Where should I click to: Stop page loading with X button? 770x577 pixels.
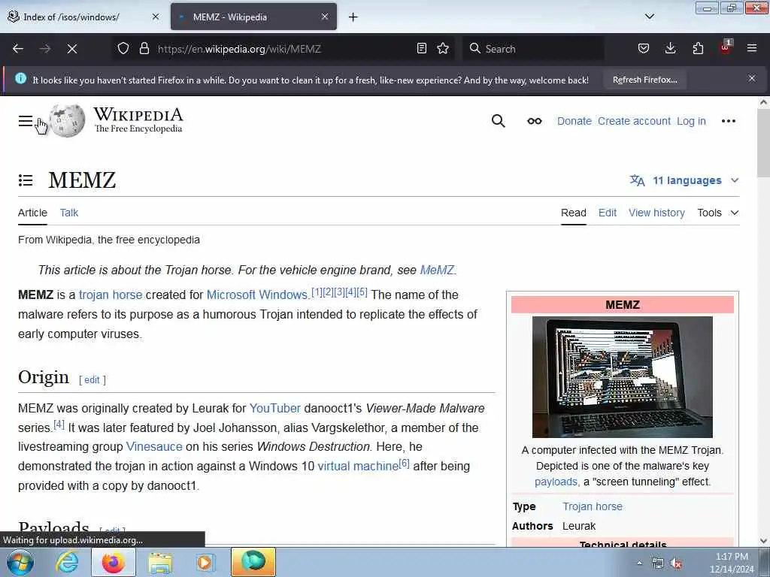pyautogui.click(x=72, y=49)
